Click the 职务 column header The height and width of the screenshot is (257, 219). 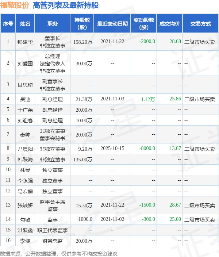point(53,24)
